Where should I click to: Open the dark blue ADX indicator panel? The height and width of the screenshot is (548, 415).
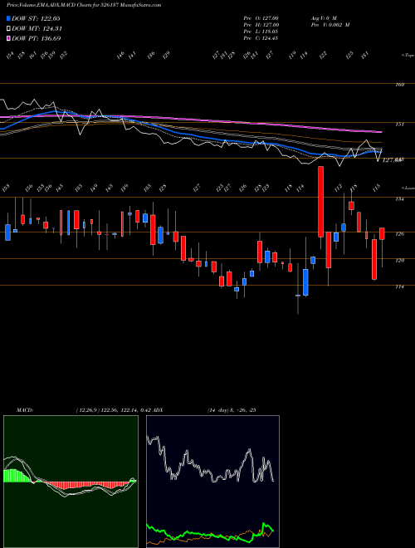pyautogui.click(x=212, y=482)
